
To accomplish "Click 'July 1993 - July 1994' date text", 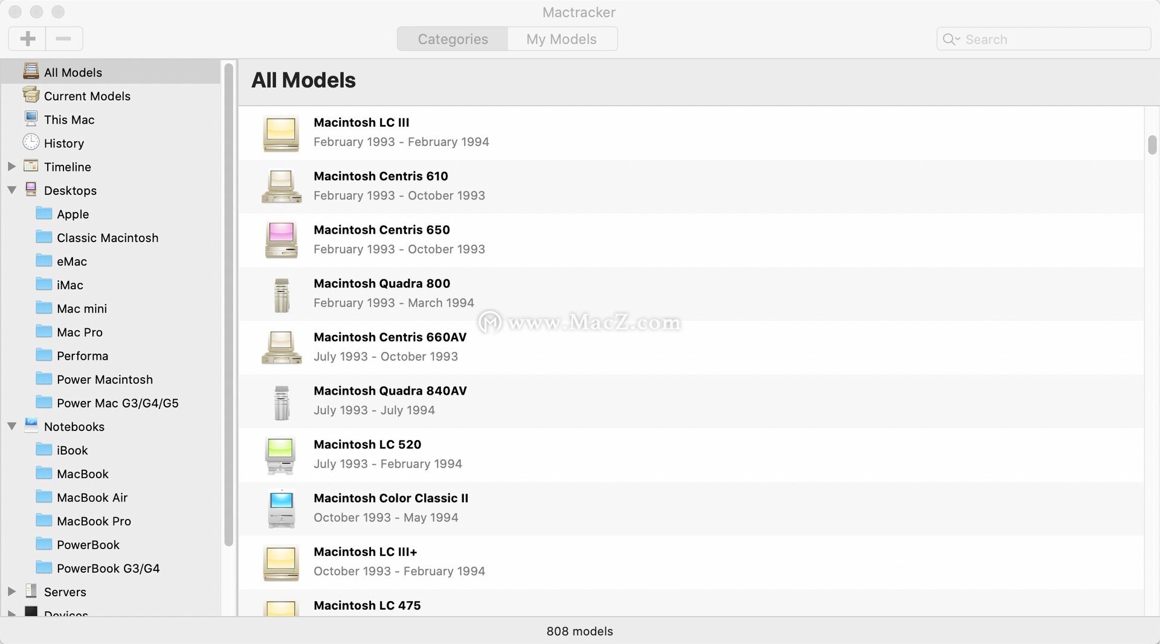I will [x=374, y=410].
